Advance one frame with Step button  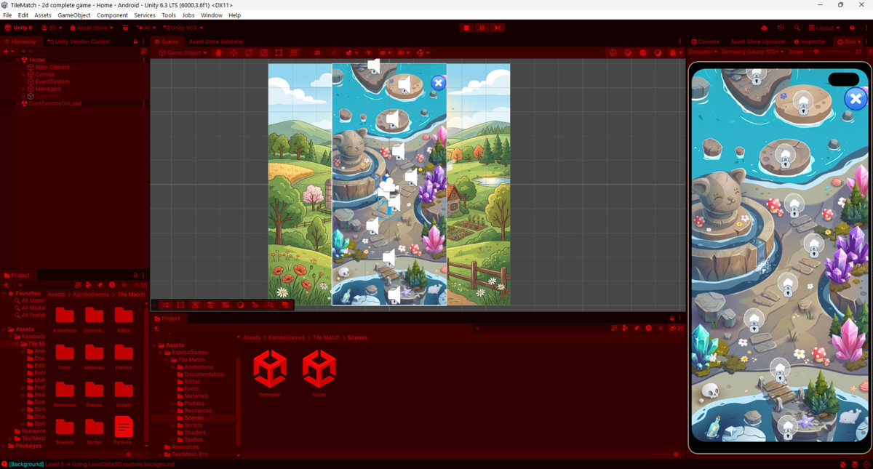(x=497, y=28)
